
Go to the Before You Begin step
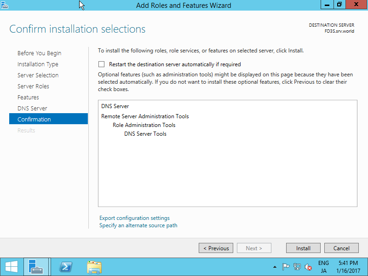40,53
